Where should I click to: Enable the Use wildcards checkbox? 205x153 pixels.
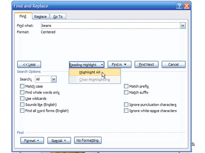22,99
